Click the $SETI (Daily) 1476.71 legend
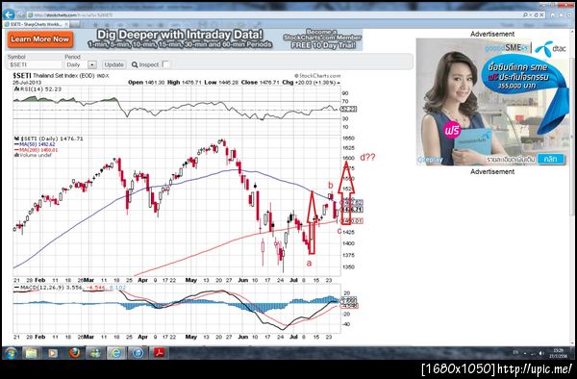Screen dimensions: 577x379 pos(49,139)
